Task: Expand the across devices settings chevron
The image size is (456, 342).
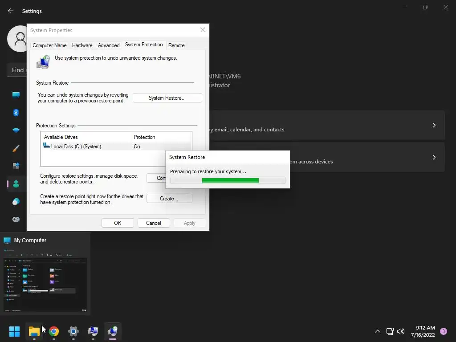Action: (434, 157)
